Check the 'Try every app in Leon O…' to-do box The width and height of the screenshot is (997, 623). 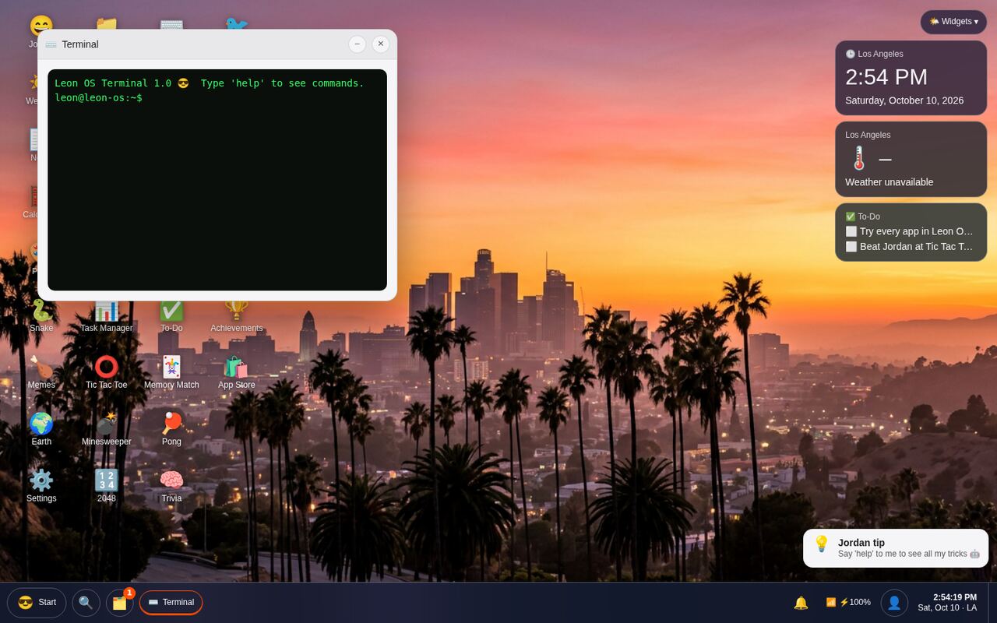tap(851, 231)
